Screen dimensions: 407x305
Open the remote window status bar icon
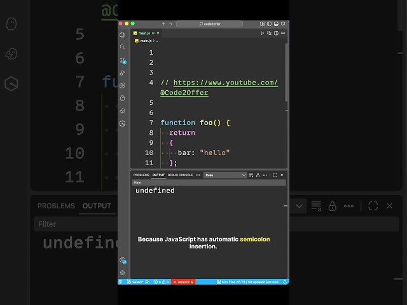120,282
